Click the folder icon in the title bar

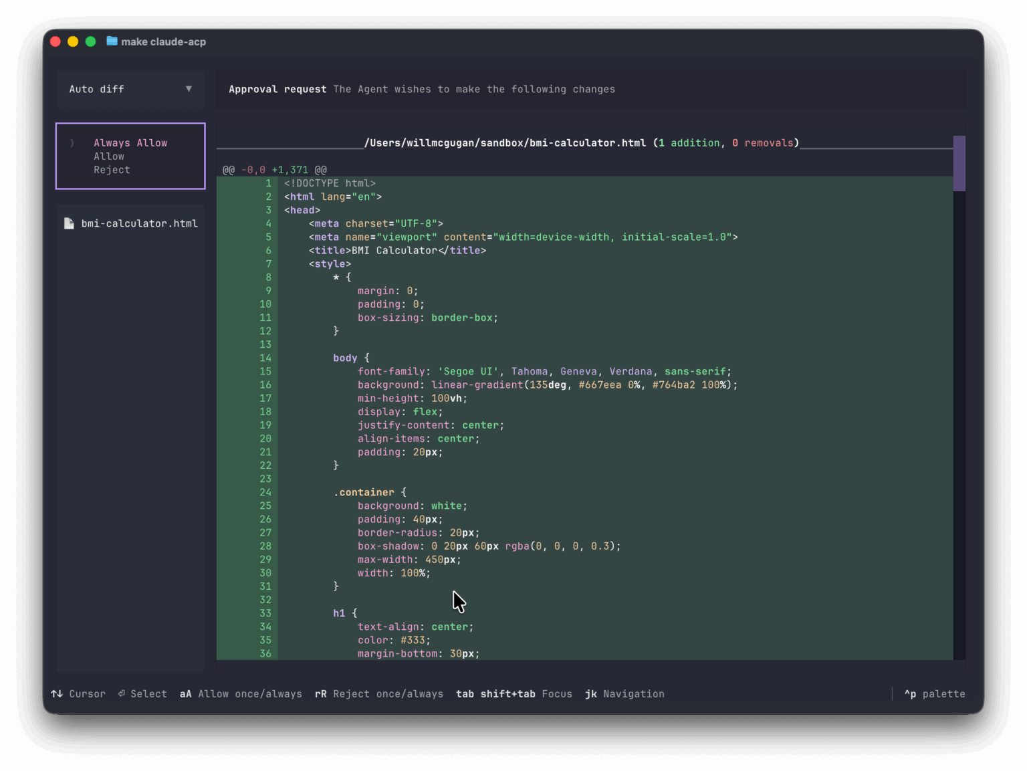(111, 41)
